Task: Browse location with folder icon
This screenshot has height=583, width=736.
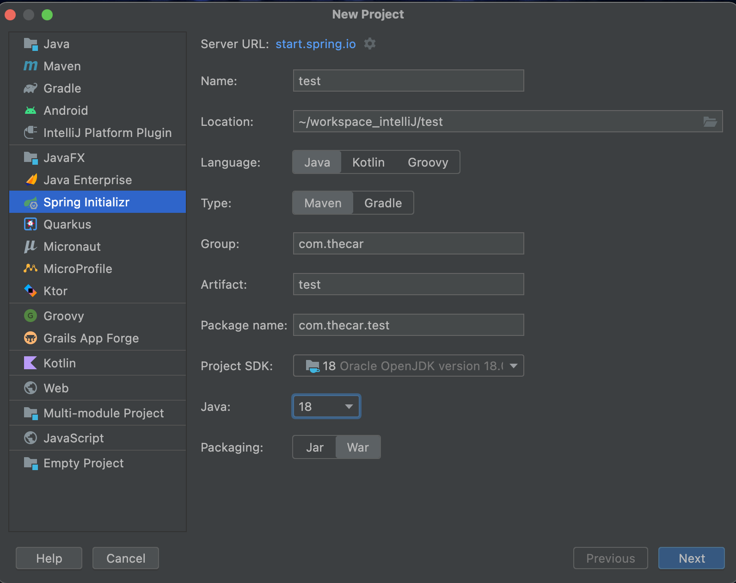Action: [x=710, y=122]
